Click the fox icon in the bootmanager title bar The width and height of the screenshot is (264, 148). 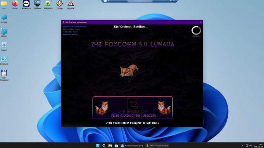coord(64,22)
